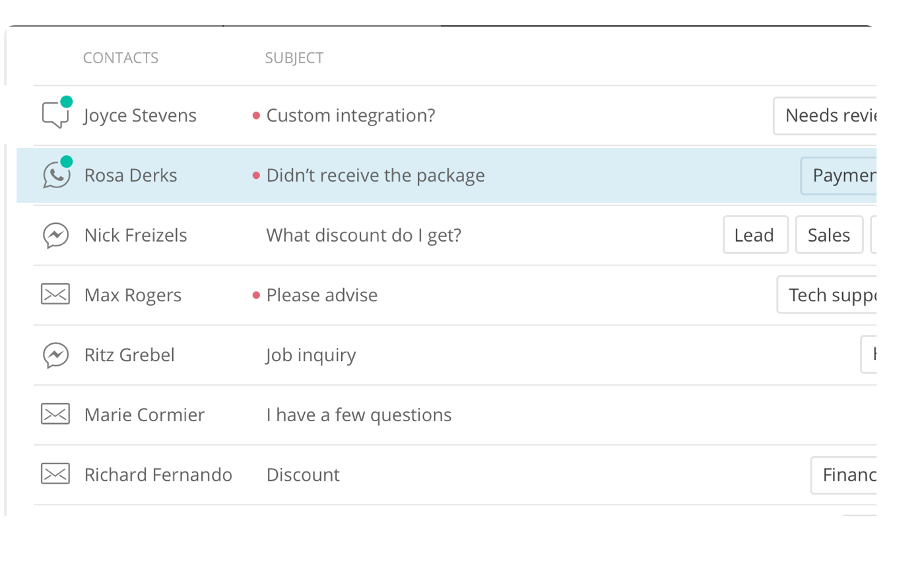The width and height of the screenshot is (924, 581).
Task: Click the live chat icon beside Joyce Stevens
Action: [x=55, y=116]
